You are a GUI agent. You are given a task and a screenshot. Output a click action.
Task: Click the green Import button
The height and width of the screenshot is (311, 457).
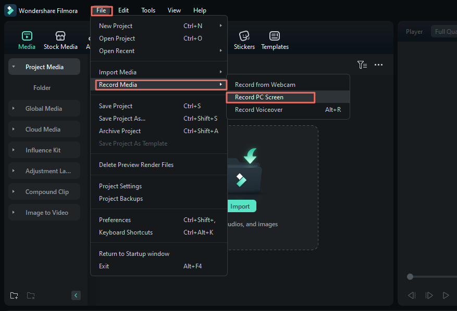click(x=241, y=206)
